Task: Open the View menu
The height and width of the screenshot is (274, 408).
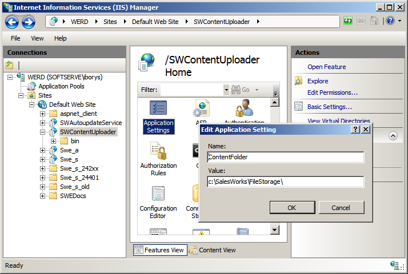Action: coord(37,38)
